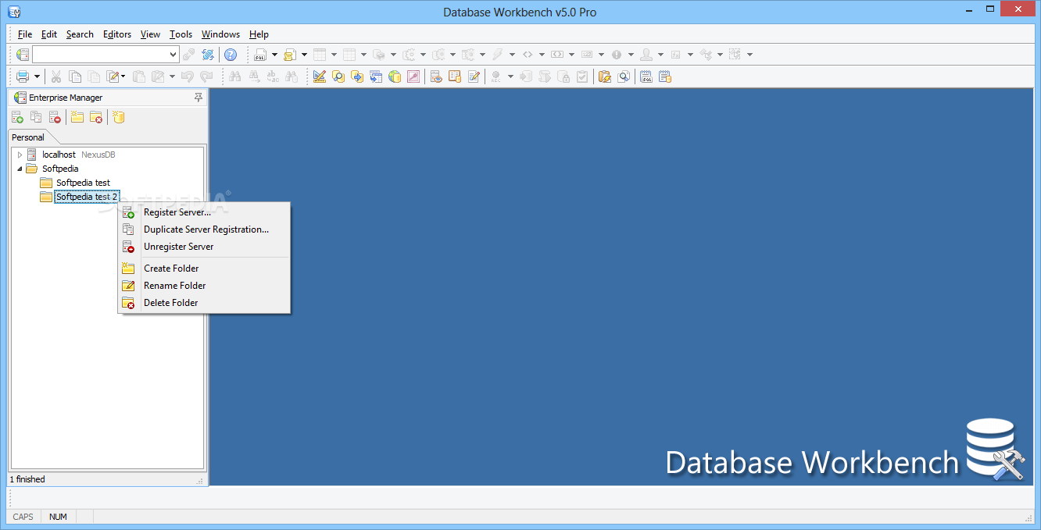Choose 'Duplicate Server Registration...' from context menu
Screen dimensions: 1041x530
pos(204,229)
